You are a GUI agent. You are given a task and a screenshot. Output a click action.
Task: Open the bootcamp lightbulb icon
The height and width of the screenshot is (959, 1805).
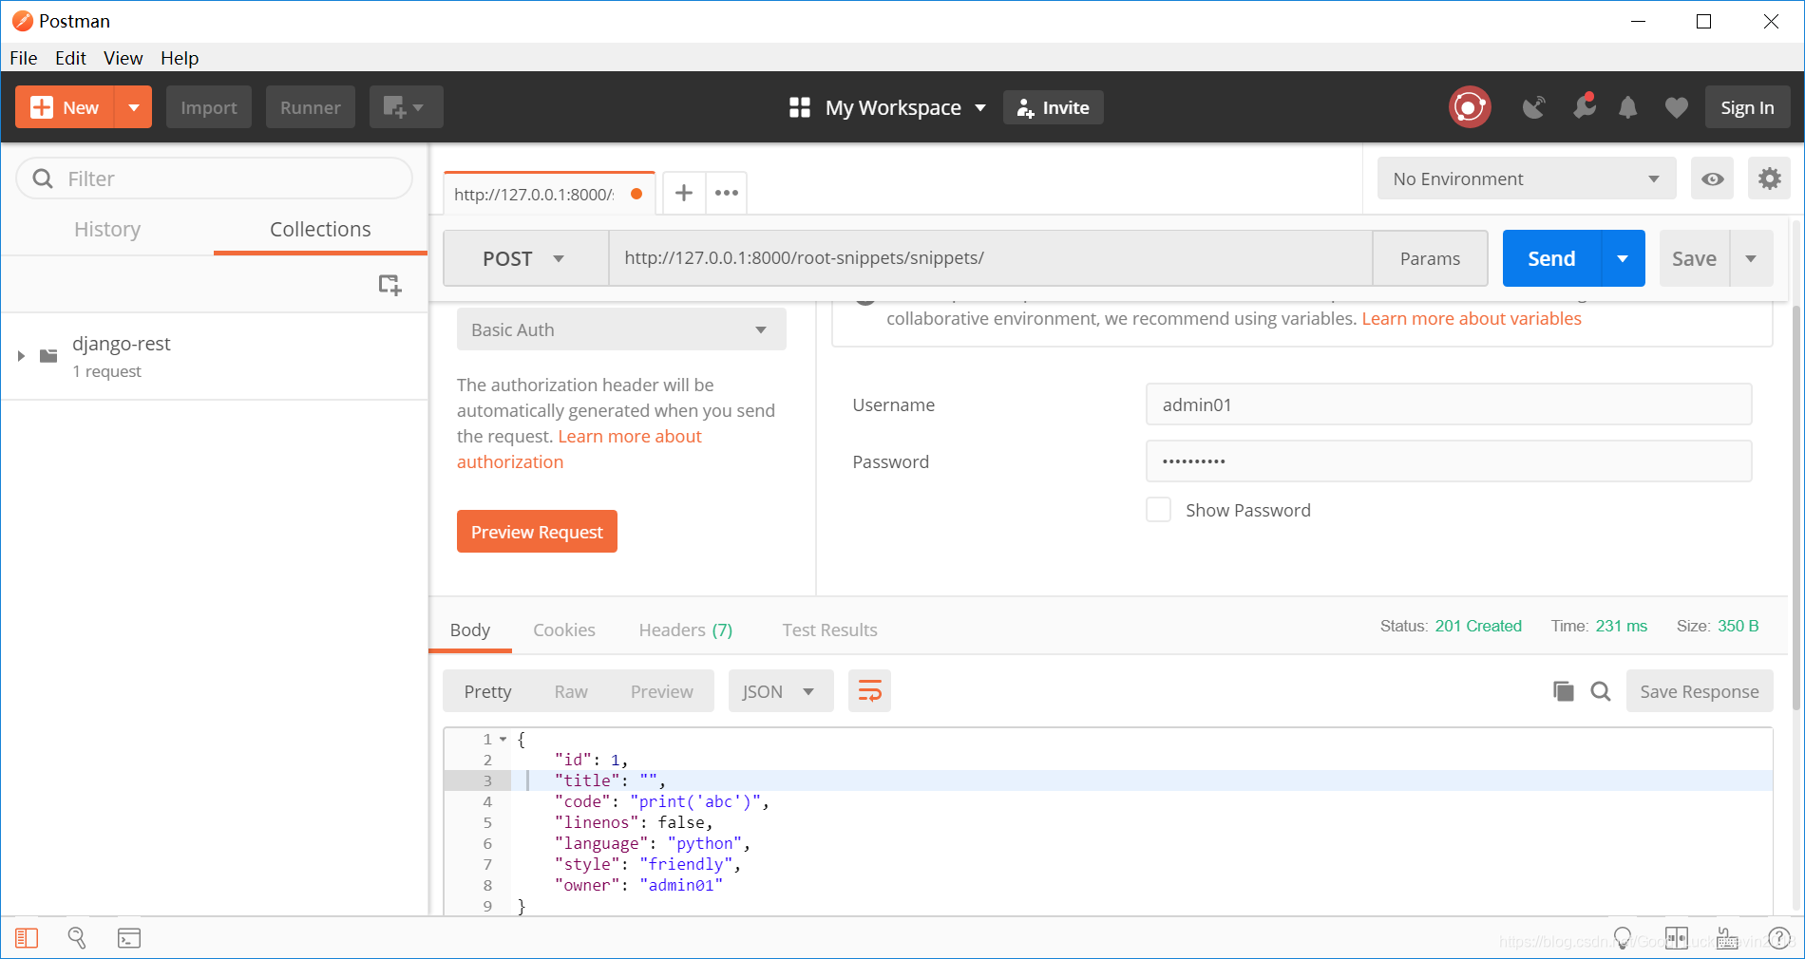pyautogui.click(x=1623, y=938)
